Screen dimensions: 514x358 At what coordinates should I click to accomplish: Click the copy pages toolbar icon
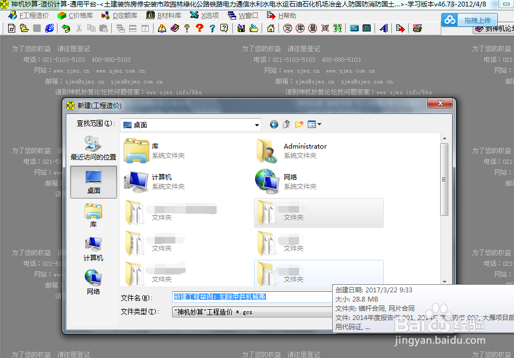click(x=91, y=29)
